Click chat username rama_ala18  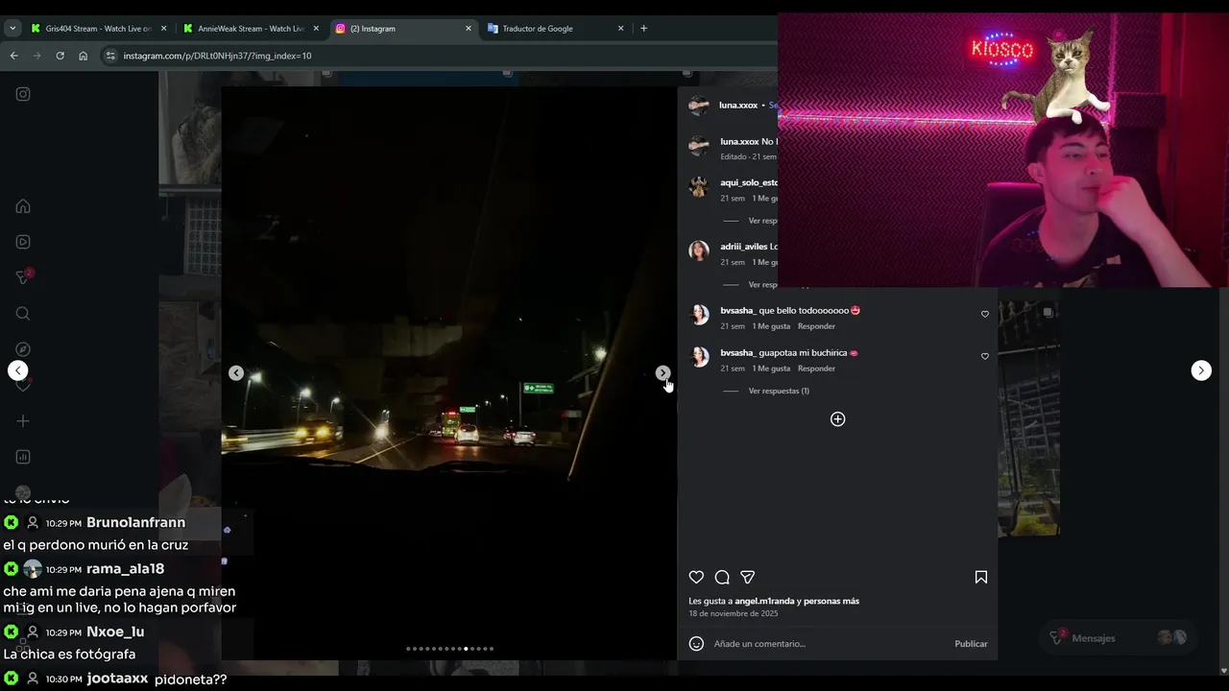(125, 569)
